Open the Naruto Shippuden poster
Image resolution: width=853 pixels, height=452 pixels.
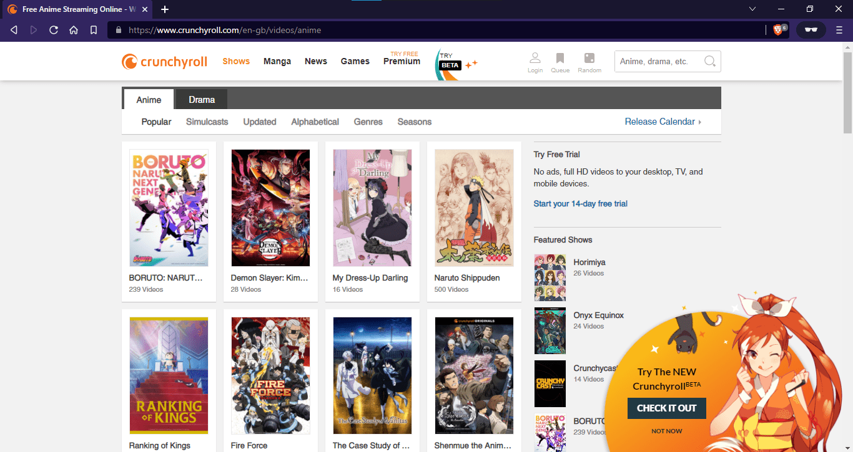pyautogui.click(x=474, y=208)
